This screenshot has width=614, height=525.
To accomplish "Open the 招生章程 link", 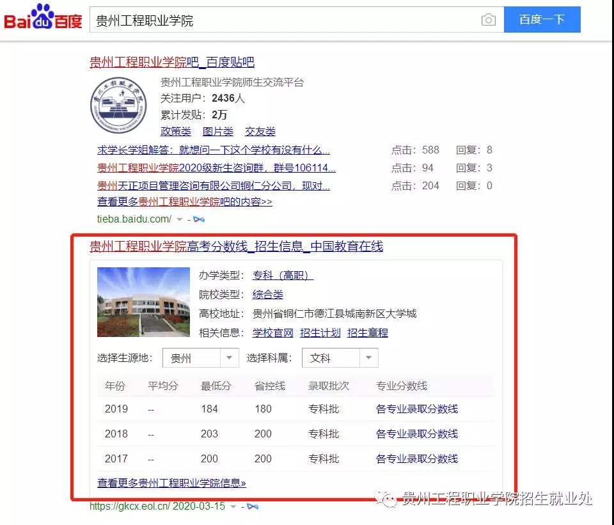I will tap(367, 333).
